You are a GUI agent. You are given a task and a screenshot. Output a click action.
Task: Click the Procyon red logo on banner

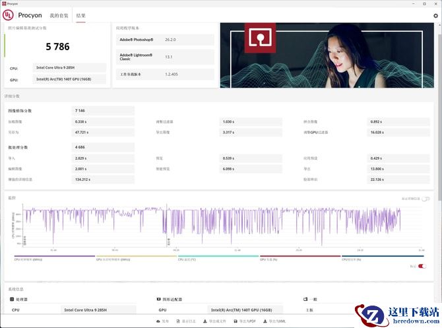(260, 38)
